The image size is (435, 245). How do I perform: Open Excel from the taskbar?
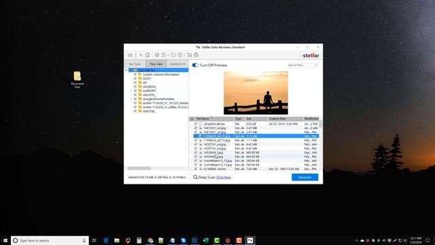205,240
